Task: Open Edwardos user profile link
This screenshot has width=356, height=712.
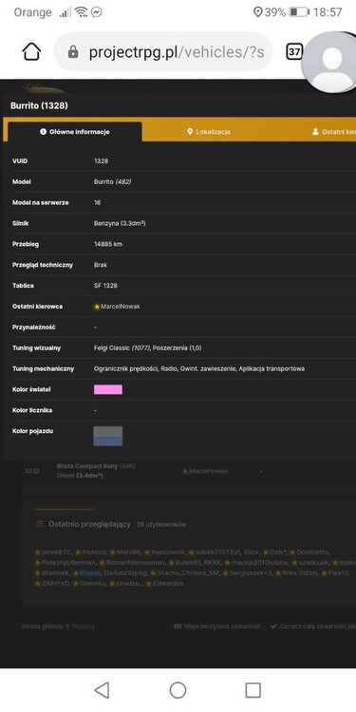Action: coord(168,583)
